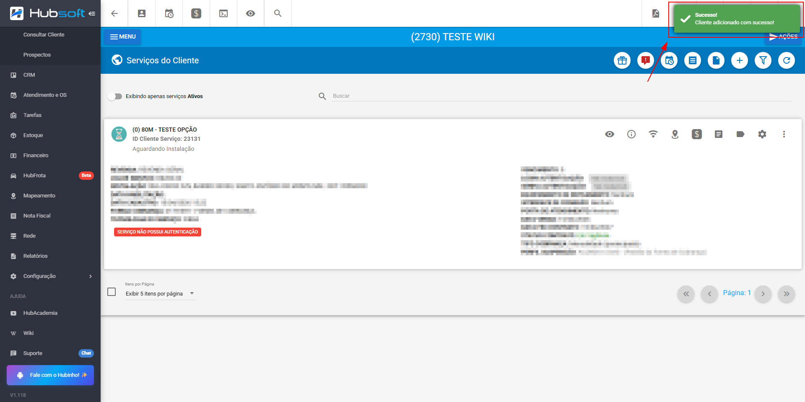
Task: Open service info icon
Action: click(x=631, y=134)
